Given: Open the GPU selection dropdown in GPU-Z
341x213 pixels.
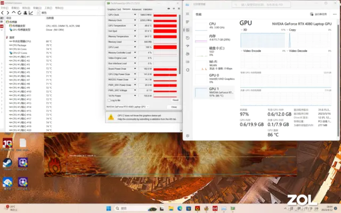Looking at the screenshot, I should tap(127, 106).
